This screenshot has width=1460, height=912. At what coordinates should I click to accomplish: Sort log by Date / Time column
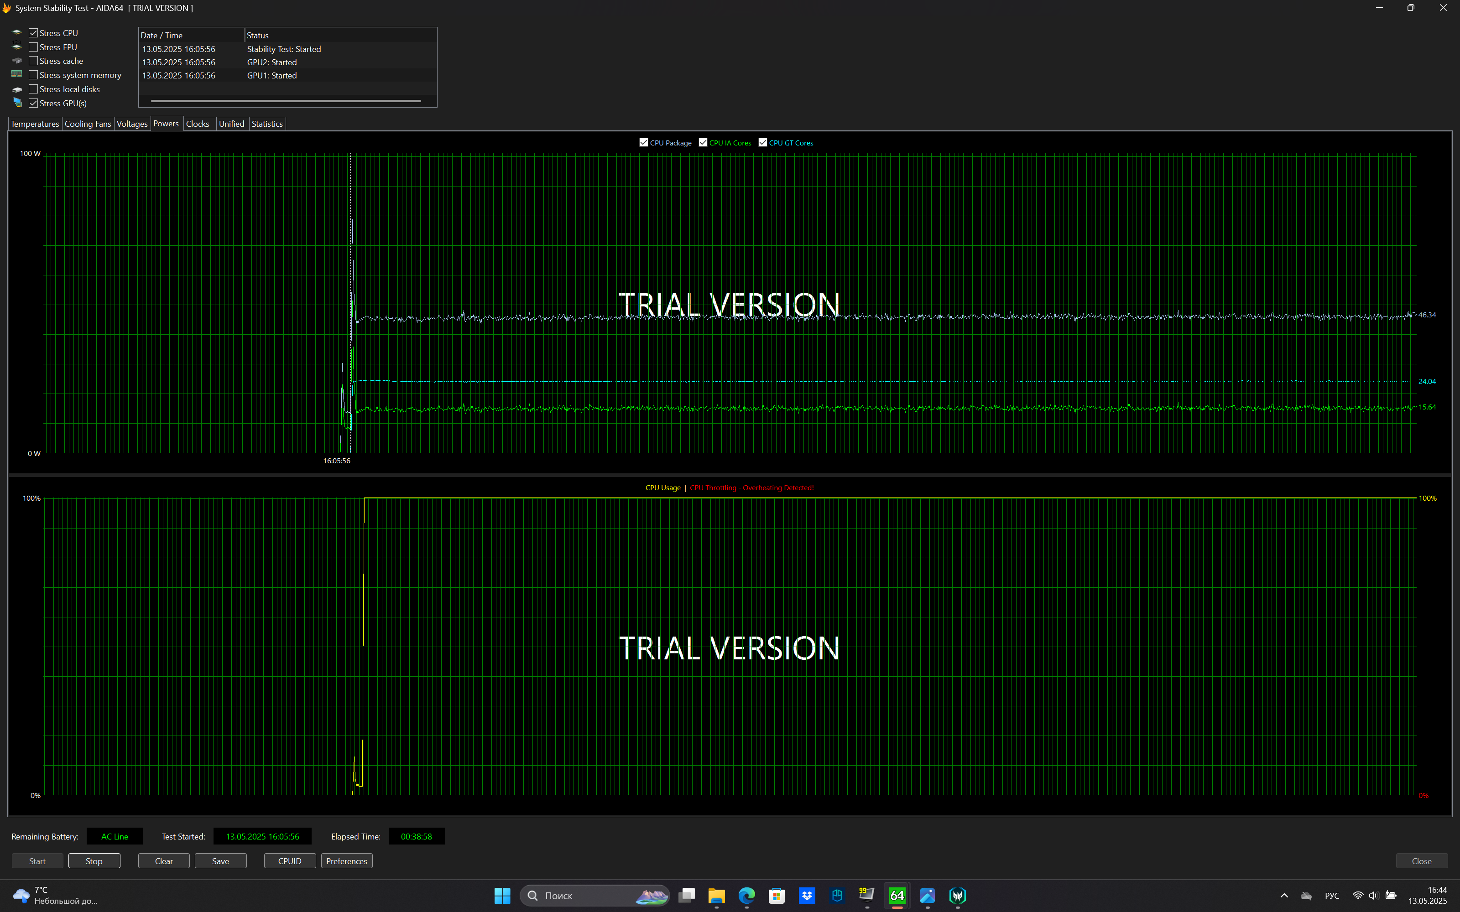pos(191,35)
